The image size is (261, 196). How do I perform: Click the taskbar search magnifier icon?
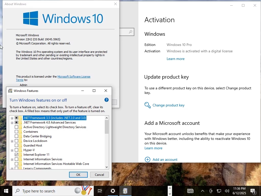17,191
